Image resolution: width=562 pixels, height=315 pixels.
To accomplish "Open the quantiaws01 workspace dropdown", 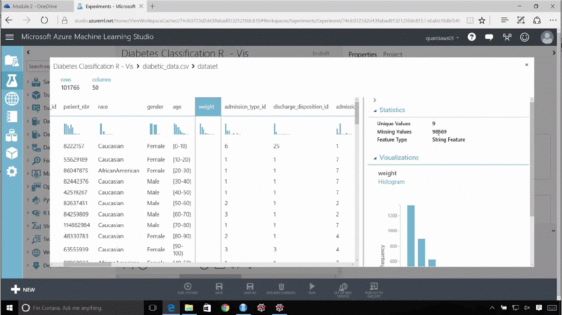I will [x=442, y=38].
